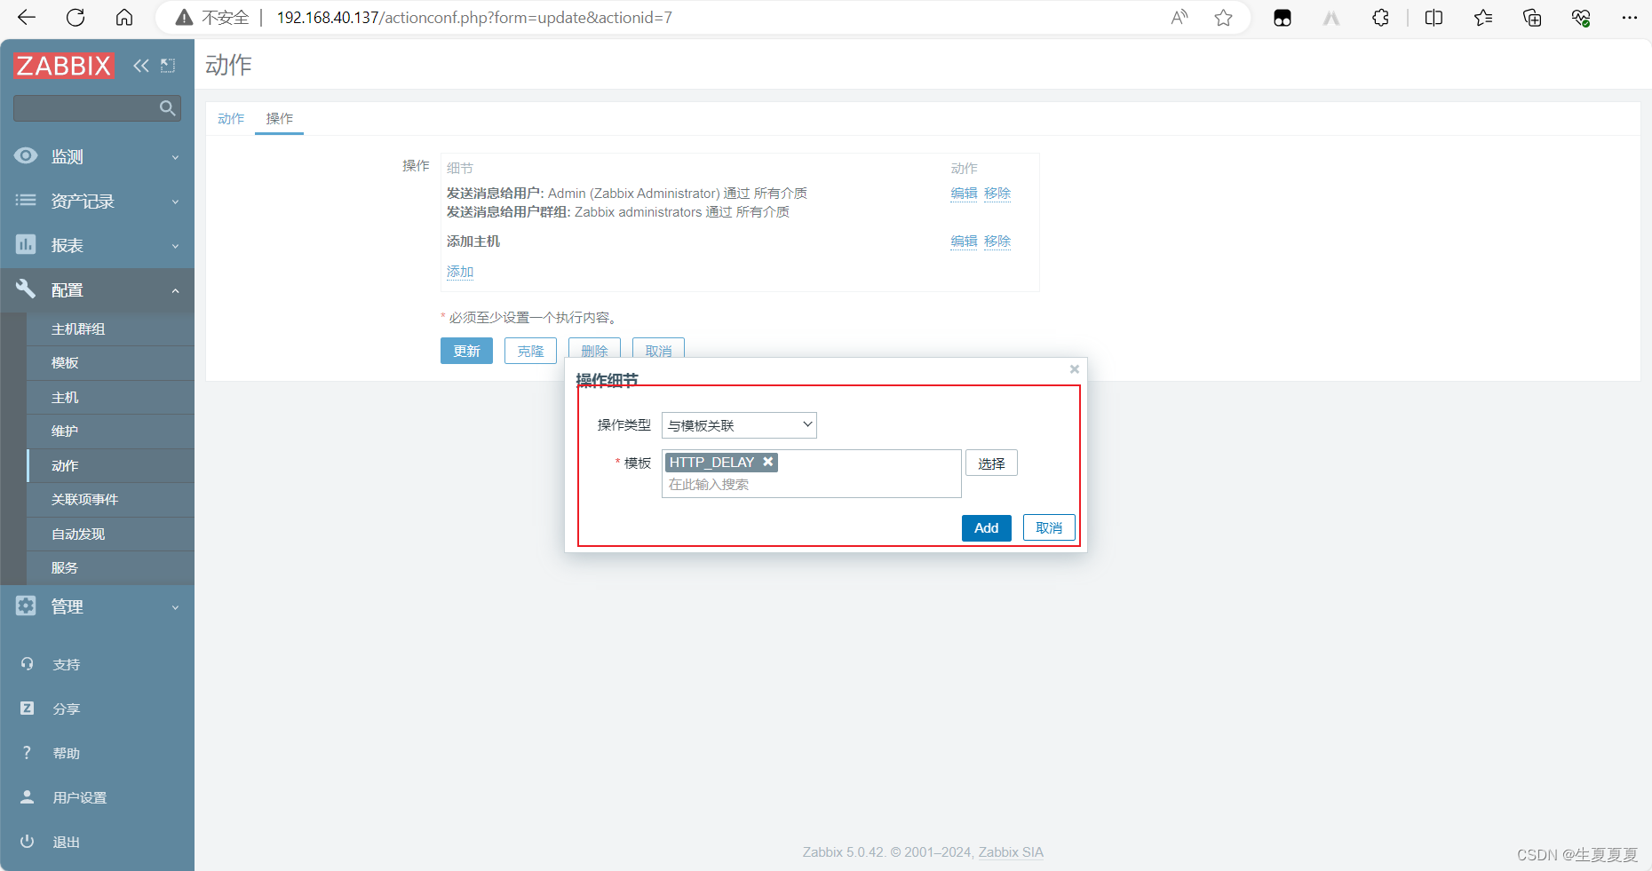The width and height of the screenshot is (1652, 871).
Task: Go to browser home page icon
Action: point(124,18)
